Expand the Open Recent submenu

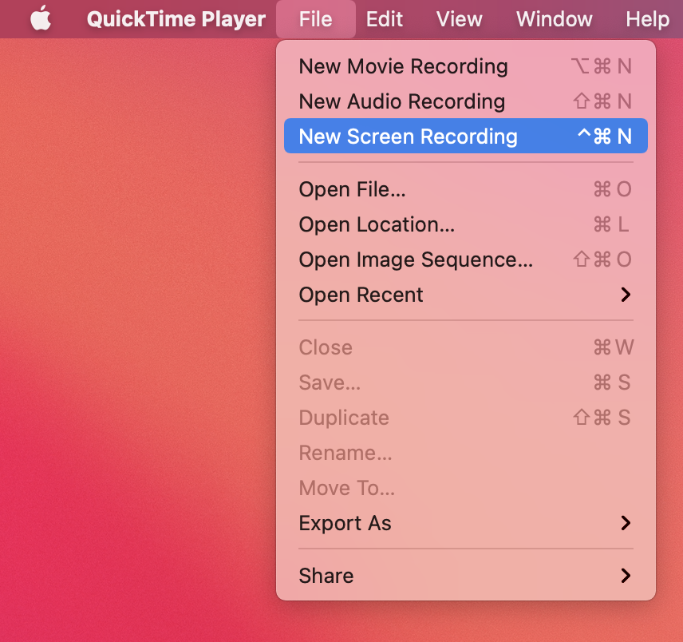[x=361, y=295]
